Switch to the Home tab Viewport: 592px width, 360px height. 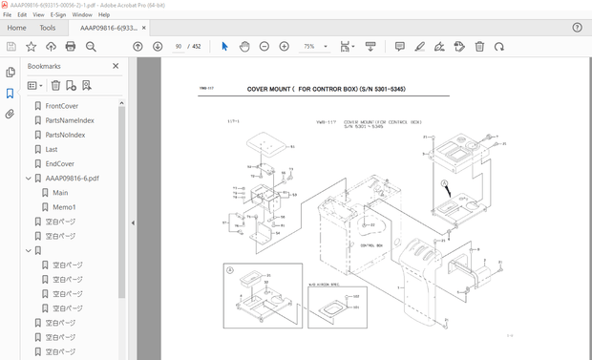coord(16,28)
